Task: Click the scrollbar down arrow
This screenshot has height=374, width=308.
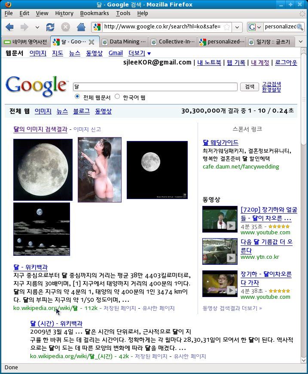Action: [303, 360]
